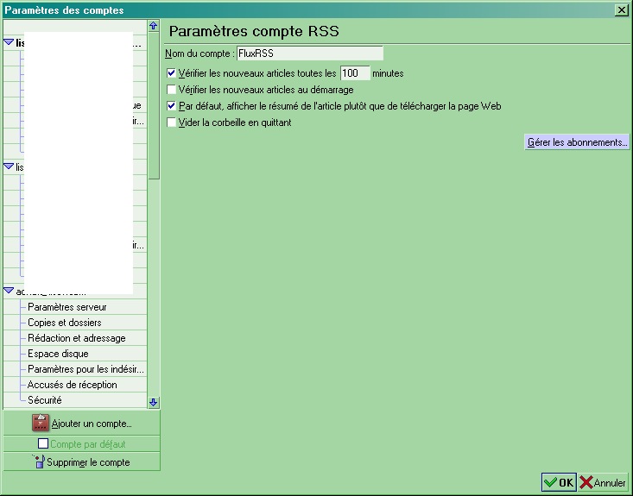Collapse the second account tree triangle
This screenshot has width=633, height=496.
[x=9, y=166]
